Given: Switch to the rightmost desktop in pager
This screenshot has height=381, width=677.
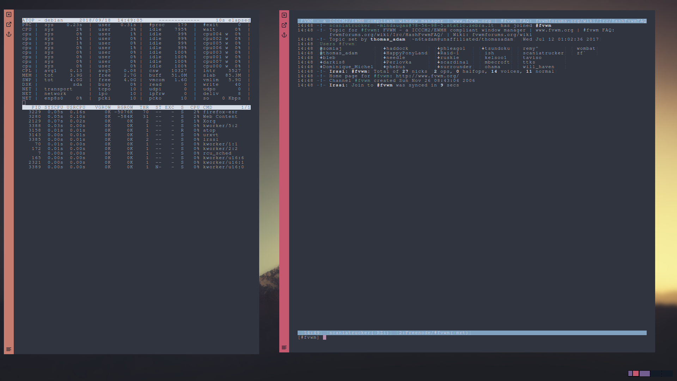Looking at the screenshot, I should (667, 374).
